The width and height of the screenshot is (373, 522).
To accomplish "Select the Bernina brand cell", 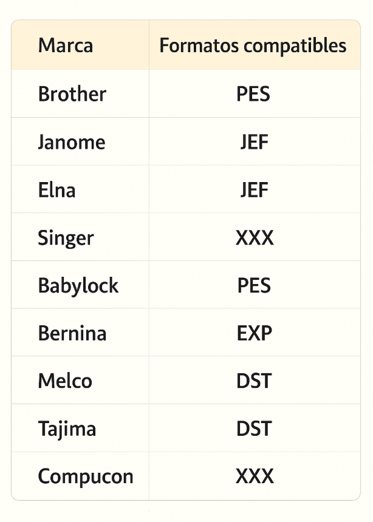I will click(72, 333).
